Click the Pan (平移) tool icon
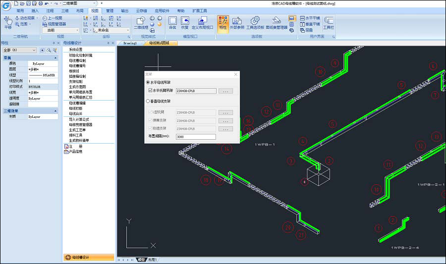Image resolution: width=446 pixels, height=264 pixels. pos(8,20)
